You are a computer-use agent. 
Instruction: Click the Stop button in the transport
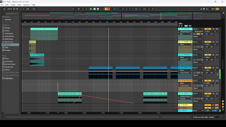94,9
